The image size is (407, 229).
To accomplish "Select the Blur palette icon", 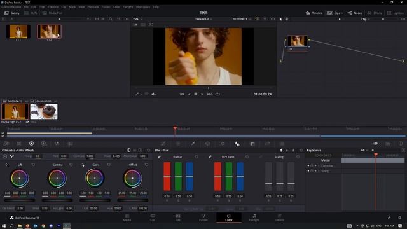I will pyautogui.click(x=237, y=144).
